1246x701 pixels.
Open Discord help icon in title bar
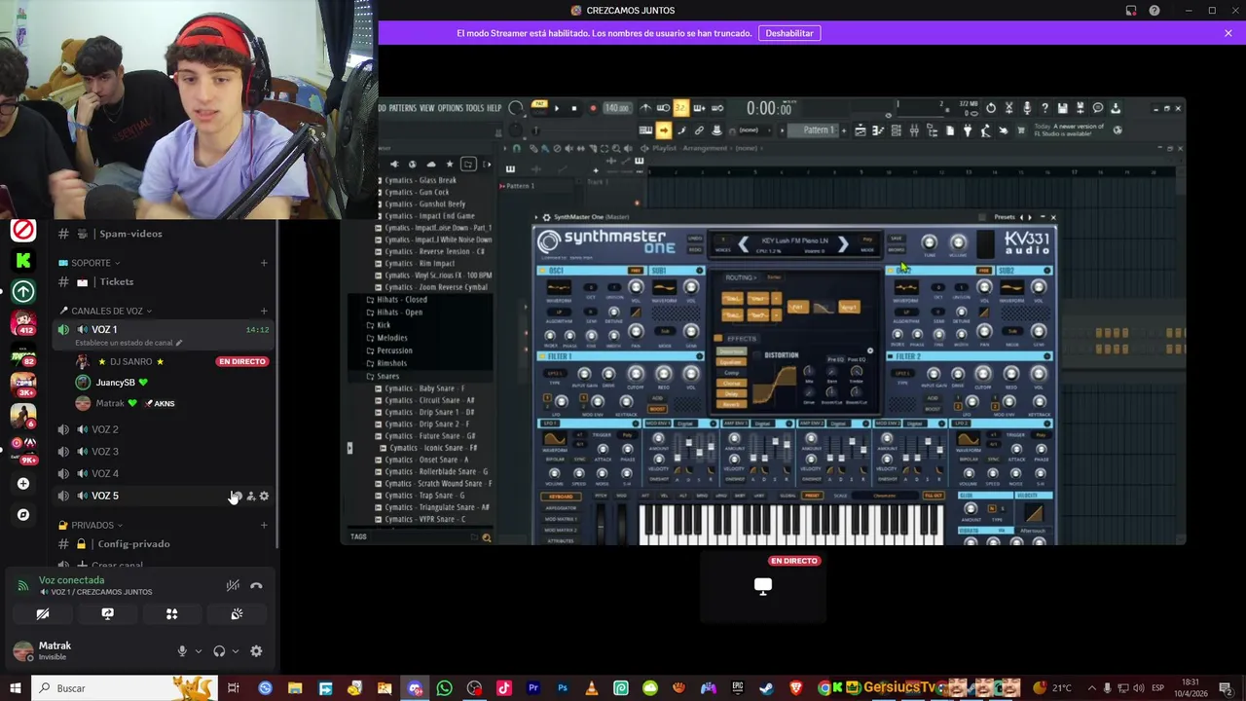1154,11
